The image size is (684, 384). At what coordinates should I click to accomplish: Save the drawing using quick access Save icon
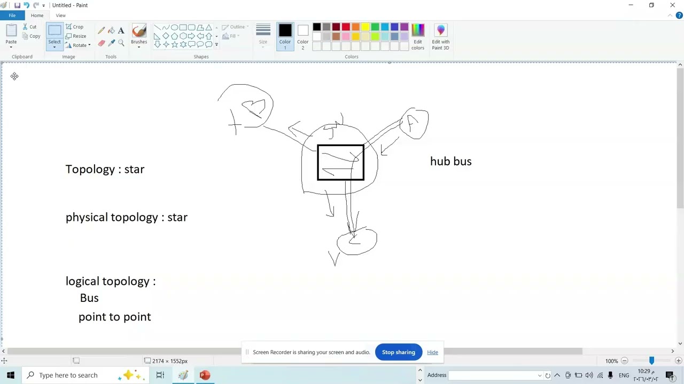click(x=17, y=5)
